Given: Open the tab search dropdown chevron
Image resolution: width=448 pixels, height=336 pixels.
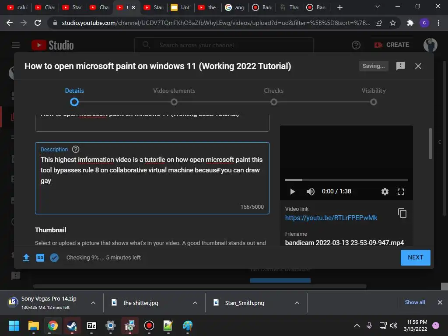Looking at the screenshot, I should click(378, 6).
